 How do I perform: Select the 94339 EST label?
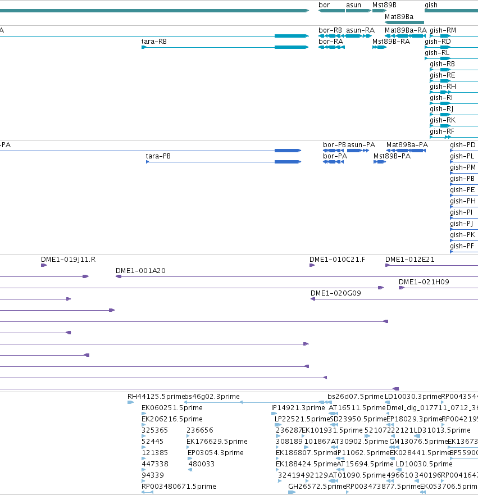(153, 475)
